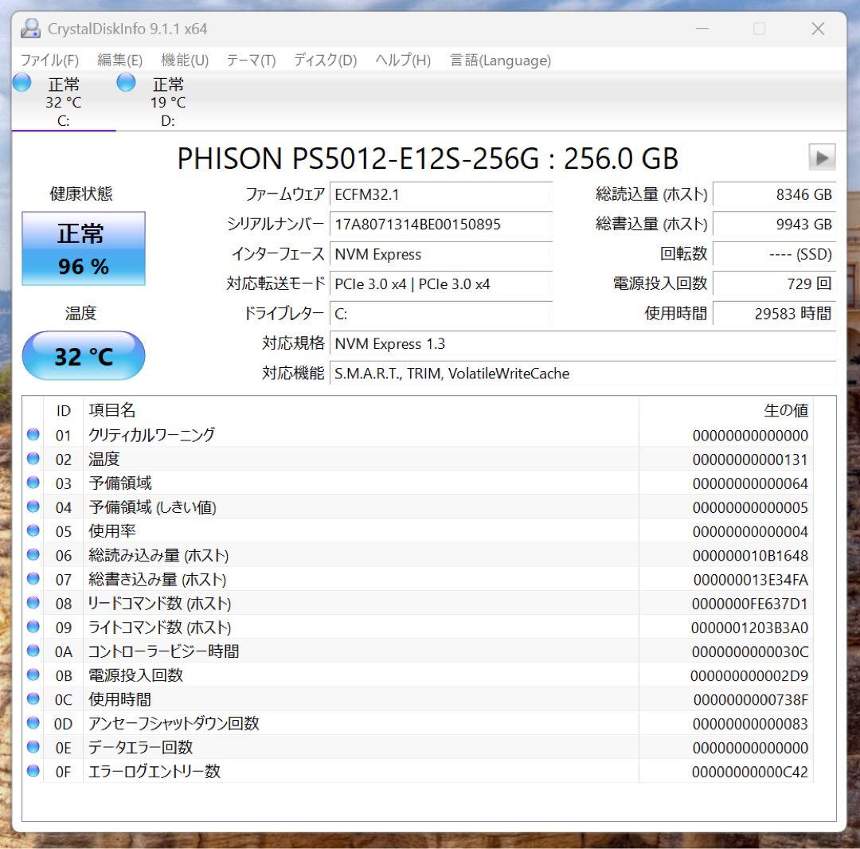Image resolution: width=860 pixels, height=849 pixels.
Task: Click total host writes value 9943 GB
Action: [x=775, y=225]
